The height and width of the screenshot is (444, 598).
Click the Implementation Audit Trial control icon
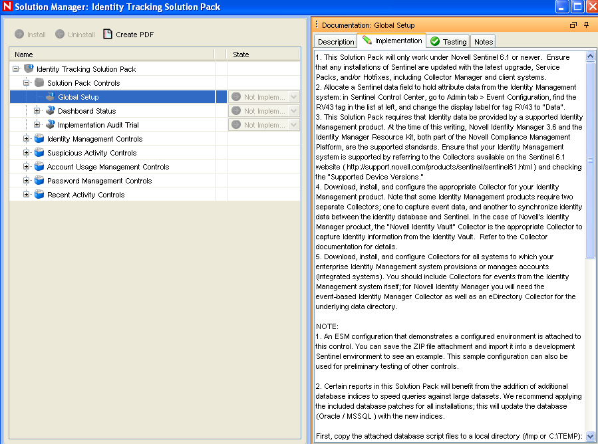[x=51, y=124]
